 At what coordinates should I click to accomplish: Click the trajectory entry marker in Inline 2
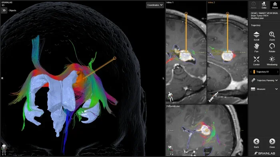tap(227, 14)
